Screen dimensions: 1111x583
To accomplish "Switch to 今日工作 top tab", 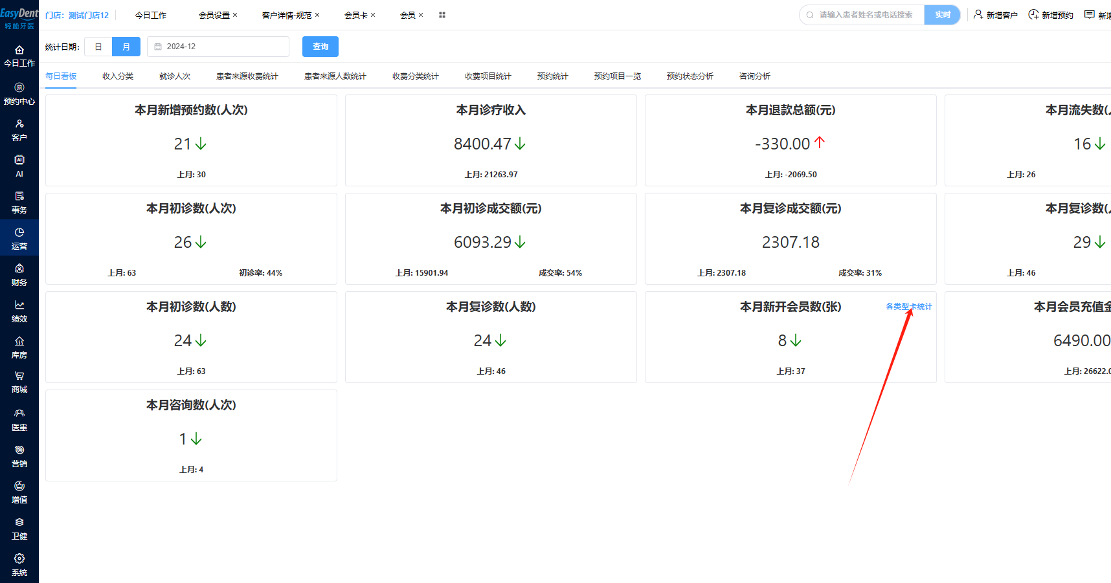I will pyautogui.click(x=151, y=15).
